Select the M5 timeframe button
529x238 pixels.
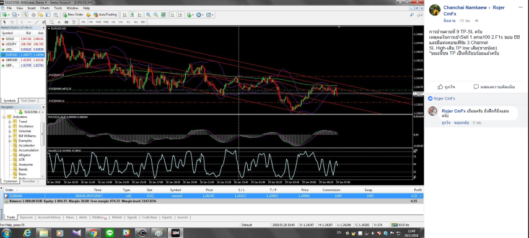tap(91, 22)
